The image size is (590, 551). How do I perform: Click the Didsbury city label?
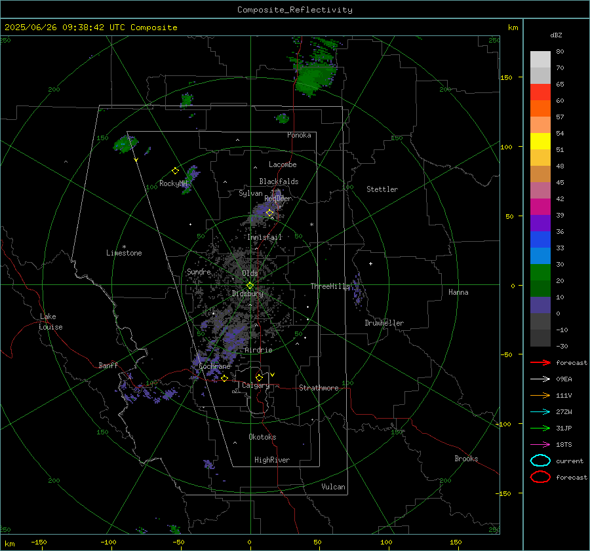[x=247, y=294]
